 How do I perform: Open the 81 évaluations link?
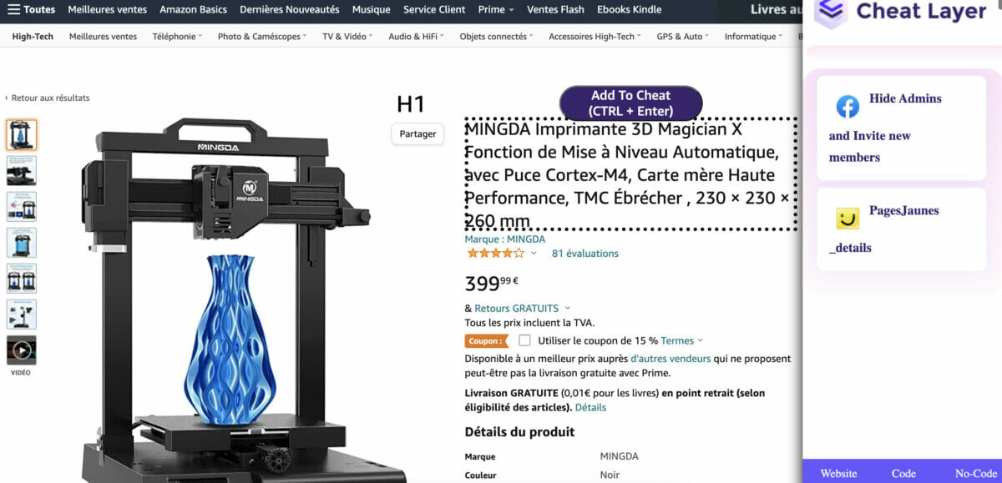584,253
